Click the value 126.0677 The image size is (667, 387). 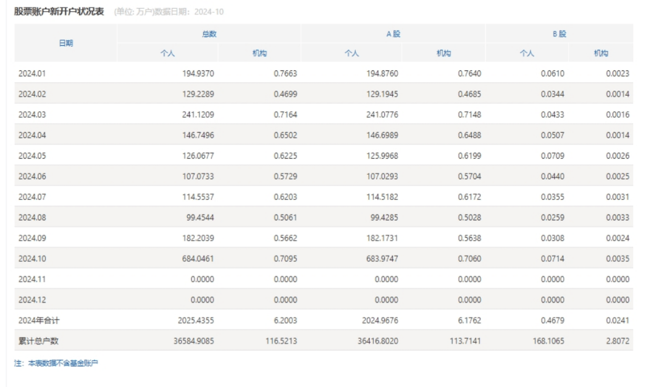click(198, 156)
